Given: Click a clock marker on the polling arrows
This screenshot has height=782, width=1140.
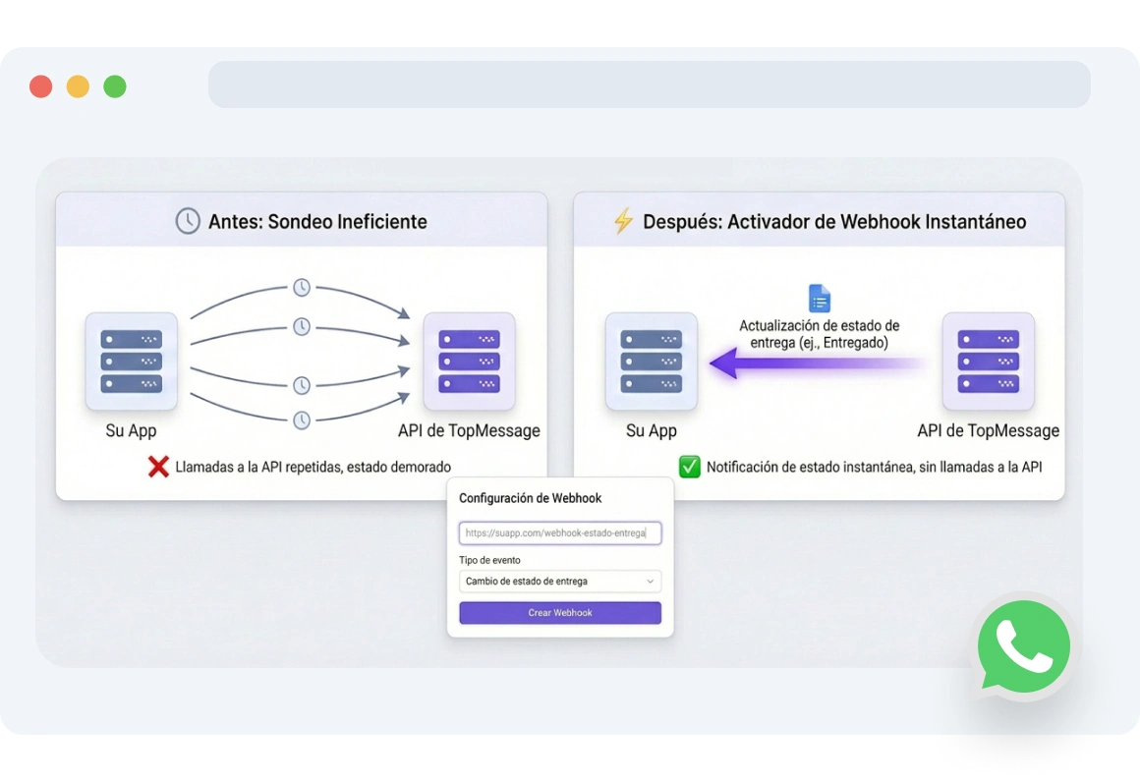Looking at the screenshot, I should pyautogui.click(x=301, y=288).
